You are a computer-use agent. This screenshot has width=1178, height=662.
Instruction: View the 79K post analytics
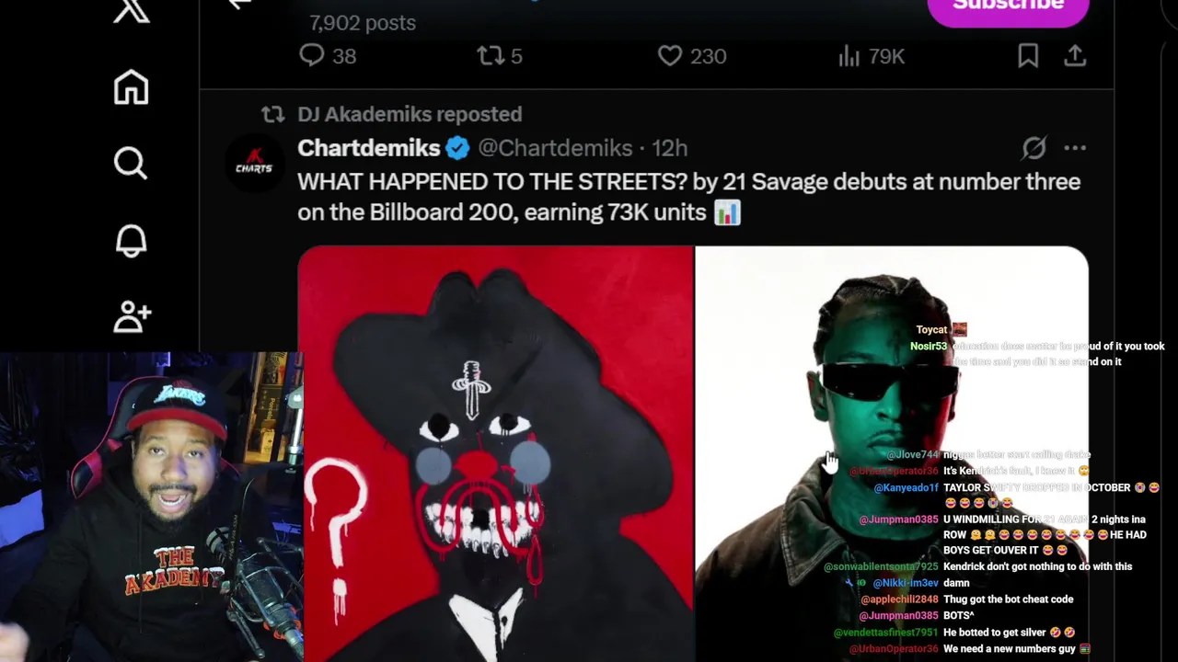[x=871, y=56]
